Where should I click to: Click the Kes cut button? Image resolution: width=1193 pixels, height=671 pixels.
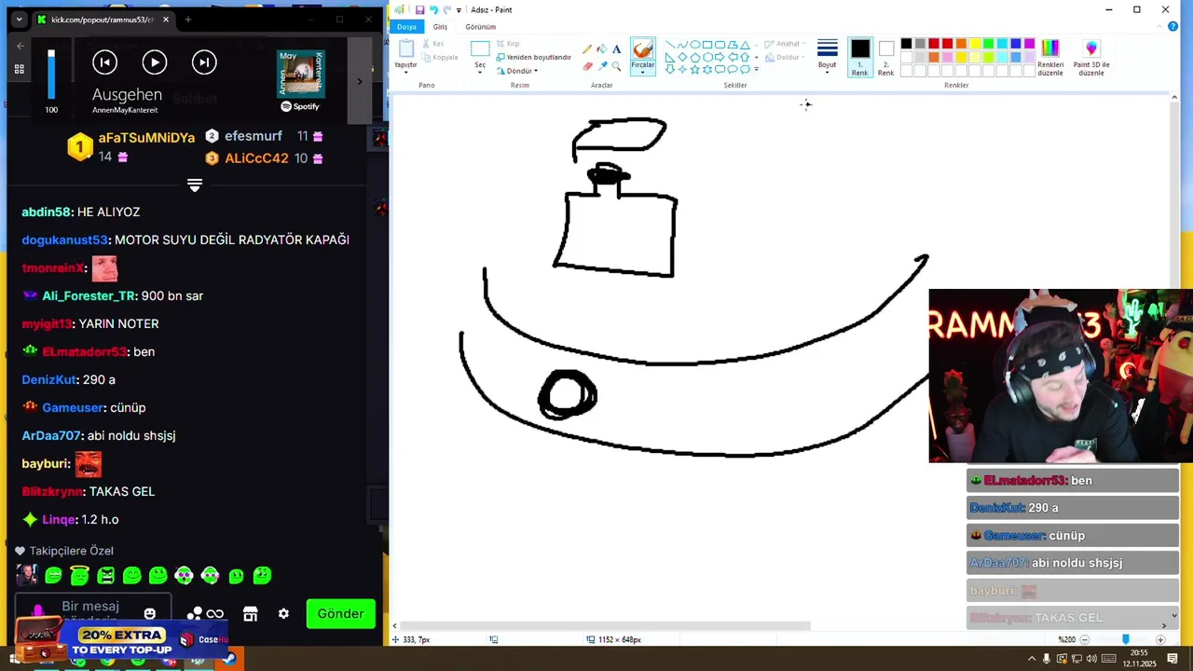coord(433,44)
